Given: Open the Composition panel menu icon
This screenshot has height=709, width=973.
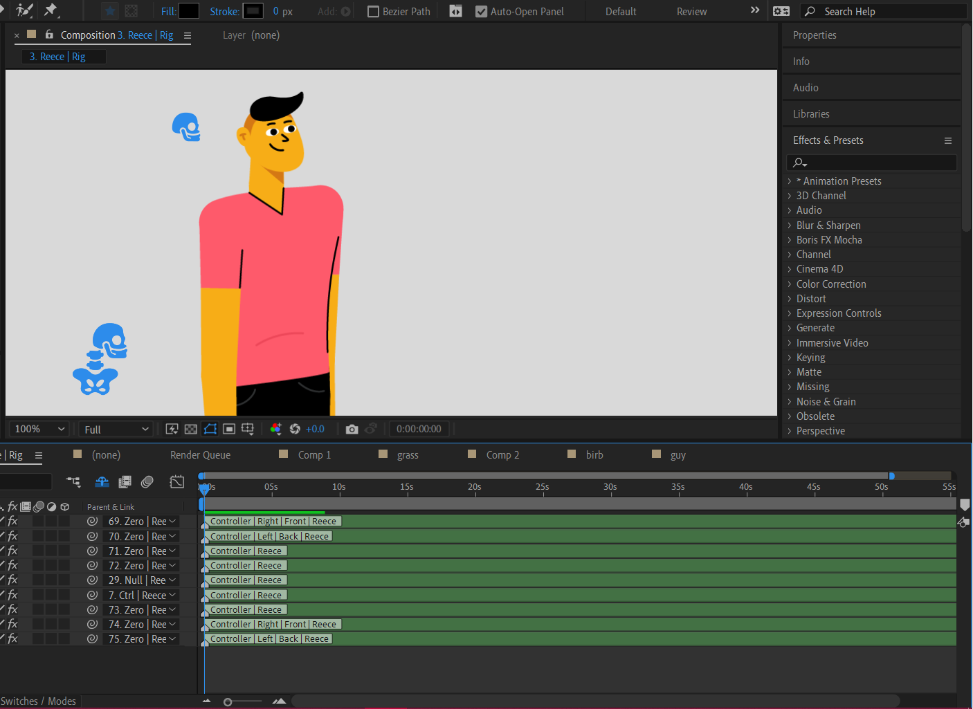Looking at the screenshot, I should [x=188, y=35].
